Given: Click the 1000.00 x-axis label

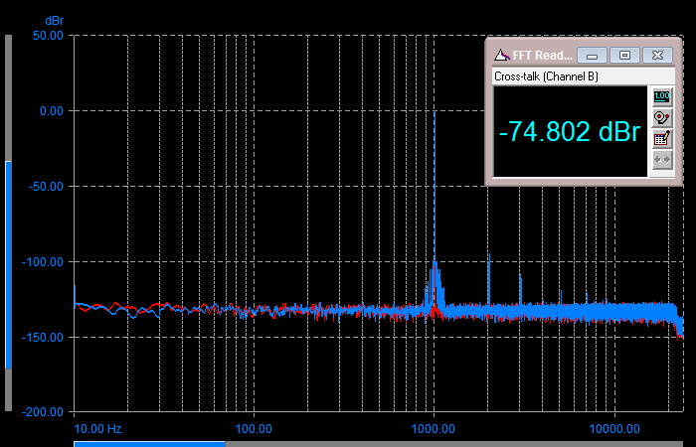Looking at the screenshot, I should (434, 429).
